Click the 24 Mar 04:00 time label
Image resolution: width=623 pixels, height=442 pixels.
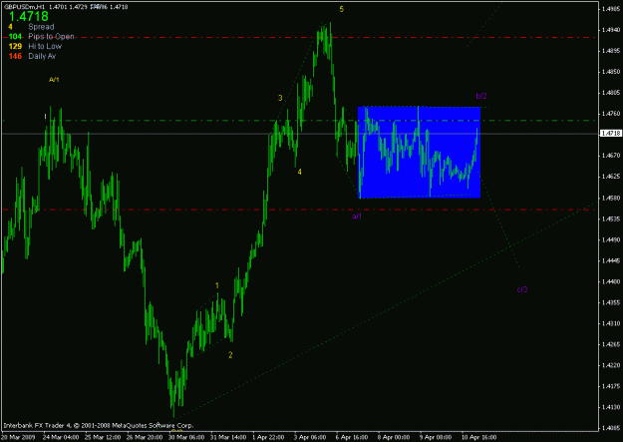(61, 437)
